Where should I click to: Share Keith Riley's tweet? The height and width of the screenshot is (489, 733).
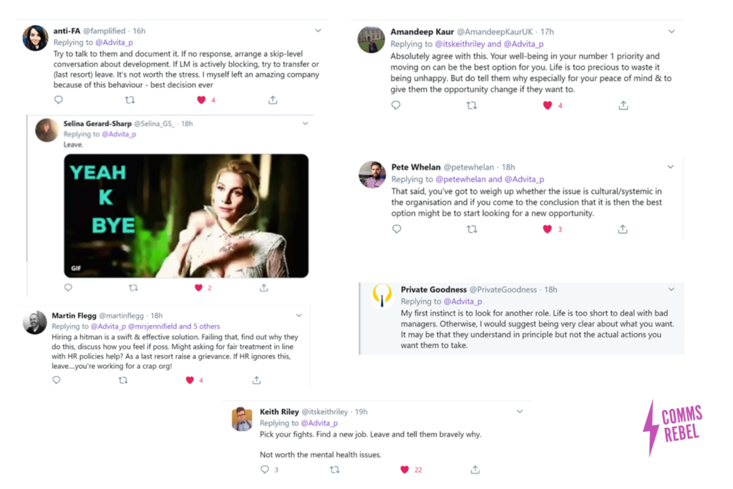pyautogui.click(x=475, y=470)
